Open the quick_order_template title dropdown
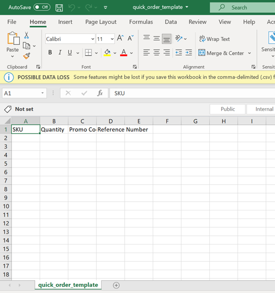This screenshot has width=275, height=293. coord(187,7)
